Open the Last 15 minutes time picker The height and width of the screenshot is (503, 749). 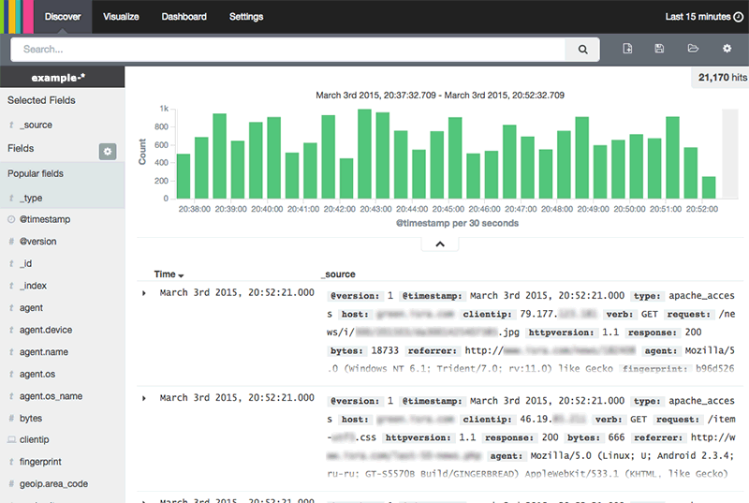(x=704, y=17)
